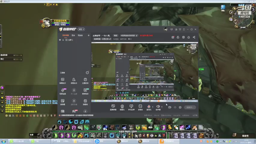The width and height of the screenshot is (256, 144).
Task: Switch to the first orange scene tab
Action: [x=66, y=35]
